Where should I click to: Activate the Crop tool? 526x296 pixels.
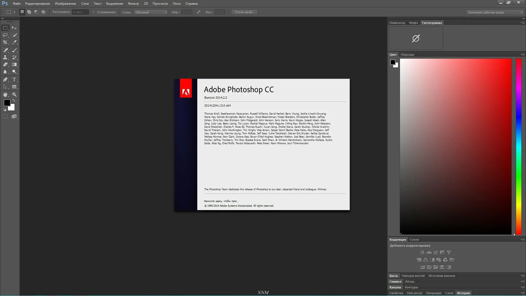point(5,42)
